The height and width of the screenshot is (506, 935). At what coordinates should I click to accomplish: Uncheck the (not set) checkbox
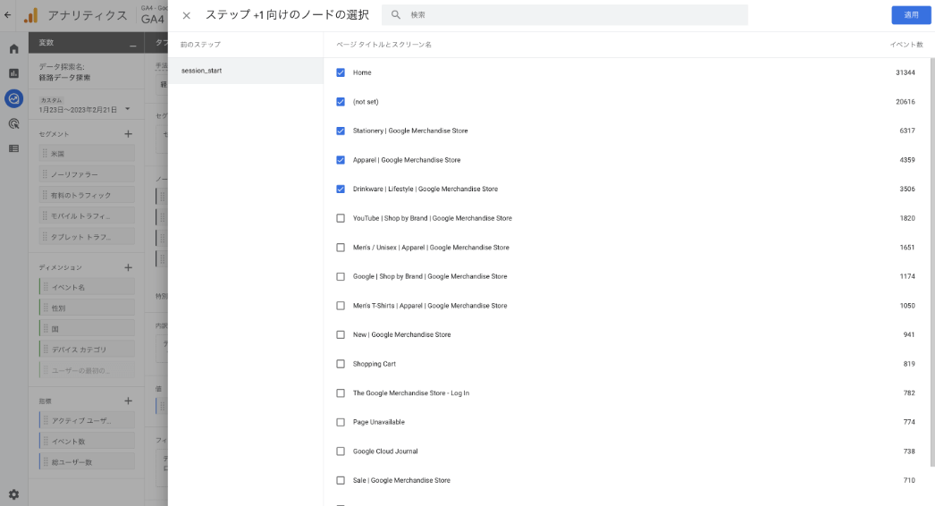click(341, 102)
